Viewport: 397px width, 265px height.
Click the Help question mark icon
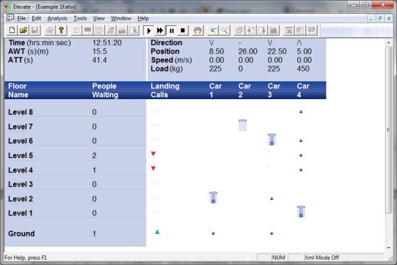pos(61,30)
